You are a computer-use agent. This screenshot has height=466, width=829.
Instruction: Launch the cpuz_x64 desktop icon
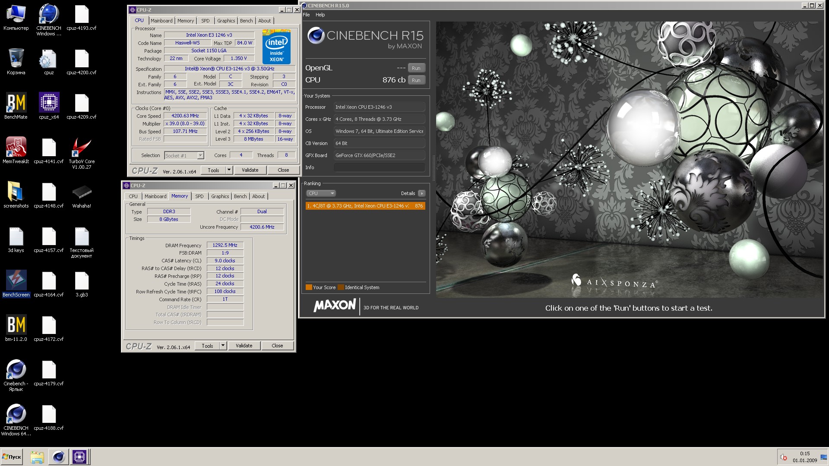[x=48, y=106]
